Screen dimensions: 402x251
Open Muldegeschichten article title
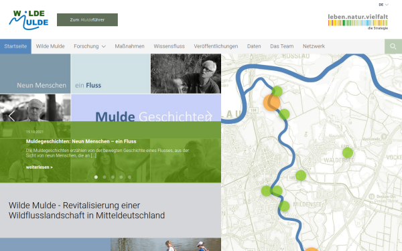click(x=81, y=141)
